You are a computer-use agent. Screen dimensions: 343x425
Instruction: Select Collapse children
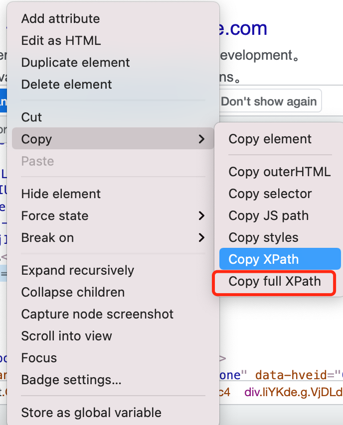pyautogui.click(x=73, y=293)
